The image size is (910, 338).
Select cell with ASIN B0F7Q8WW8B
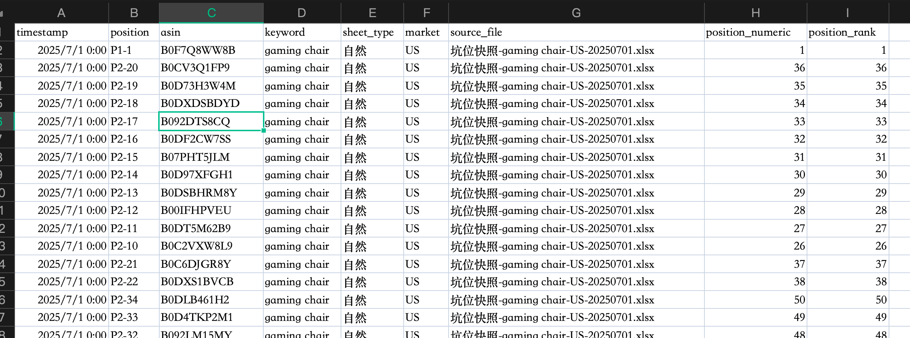[211, 50]
